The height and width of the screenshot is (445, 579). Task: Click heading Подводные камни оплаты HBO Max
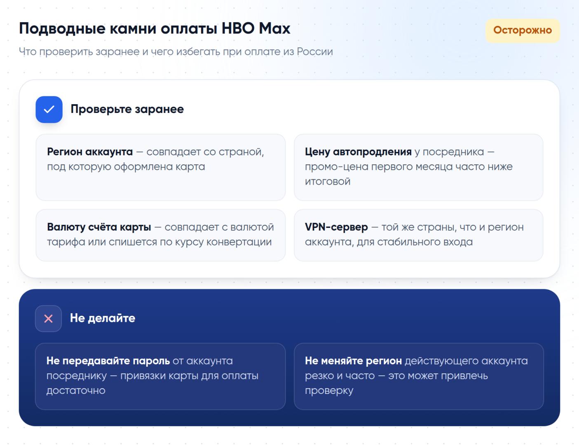coord(155,28)
